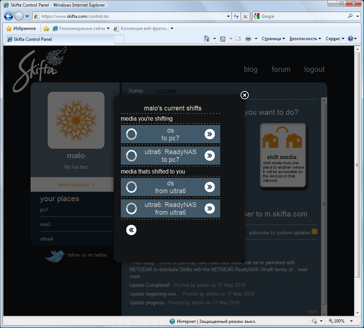Open the forum link

coord(281,69)
